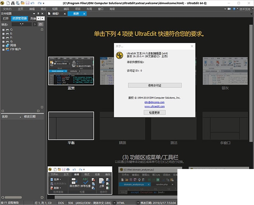Close the 编辑1 document tab
The height and width of the screenshot is (205, 254).
click(x=65, y=14)
